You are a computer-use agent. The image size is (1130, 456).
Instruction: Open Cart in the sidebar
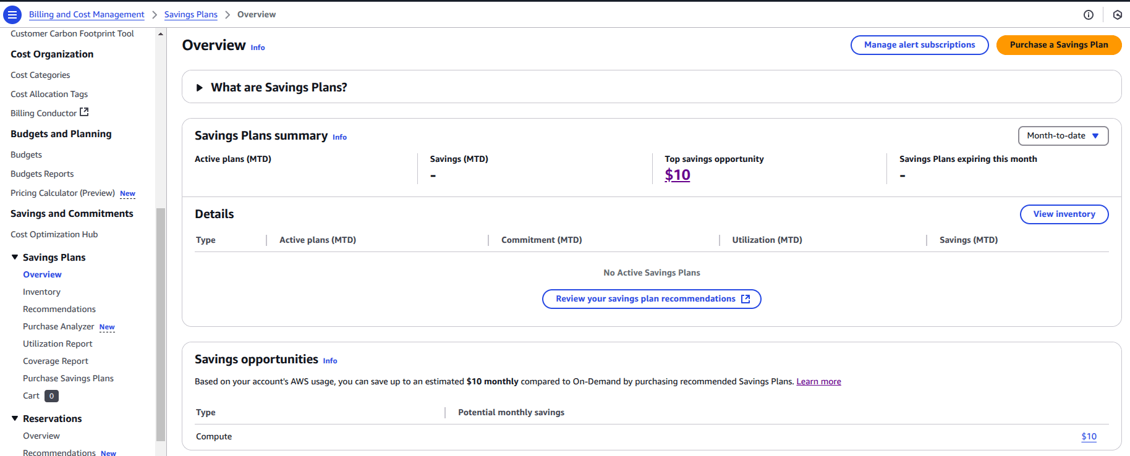tap(31, 395)
